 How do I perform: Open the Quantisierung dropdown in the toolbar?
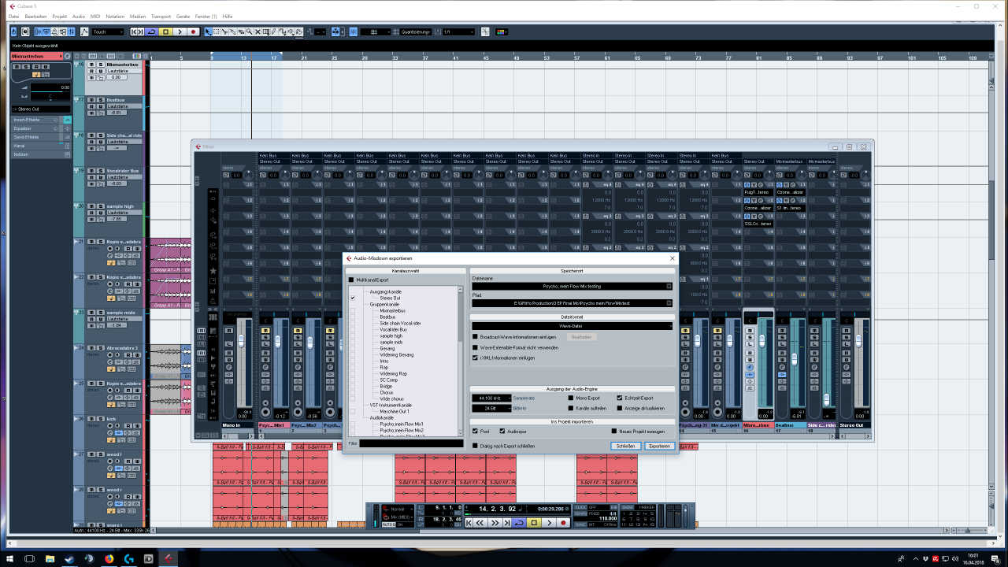point(415,31)
